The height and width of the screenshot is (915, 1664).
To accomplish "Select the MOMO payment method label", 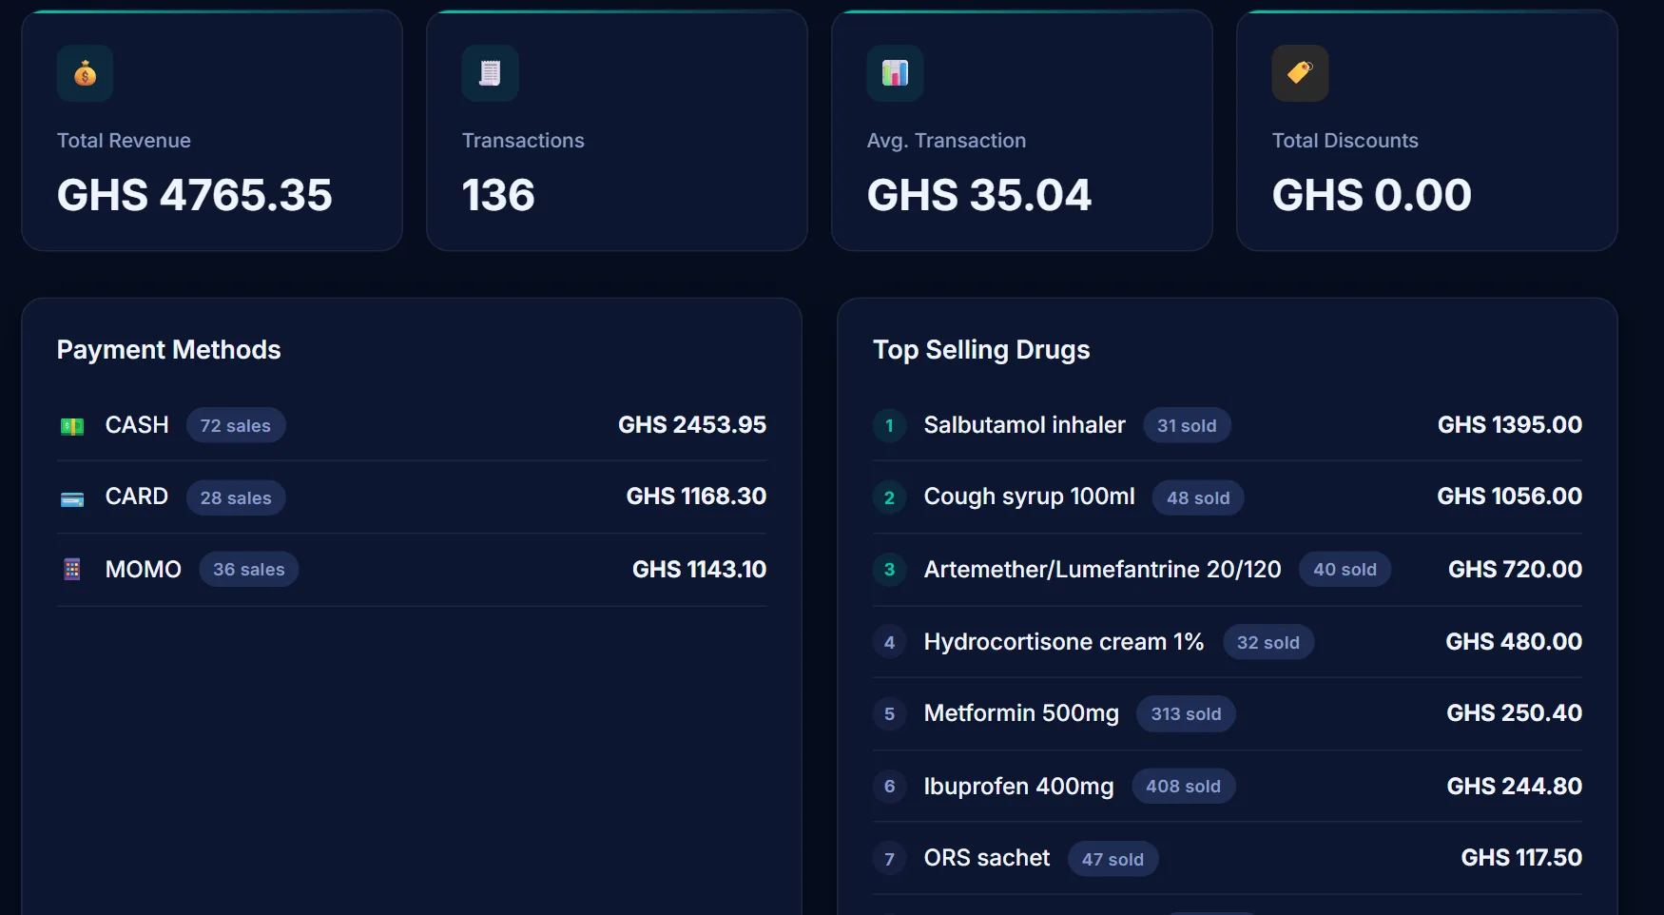I will (144, 570).
